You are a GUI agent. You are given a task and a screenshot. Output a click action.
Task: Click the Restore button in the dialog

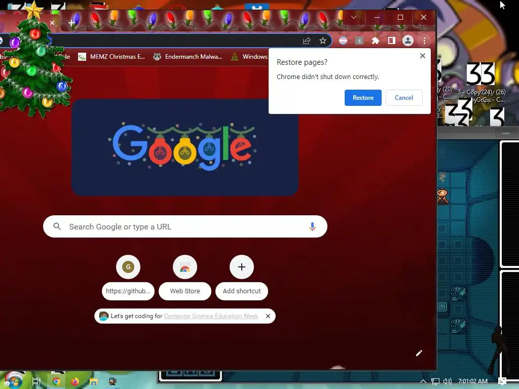pyautogui.click(x=363, y=98)
